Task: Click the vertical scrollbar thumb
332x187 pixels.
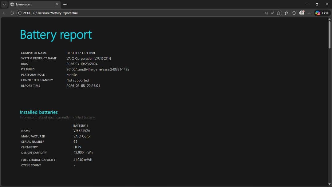Action: click(330, 34)
